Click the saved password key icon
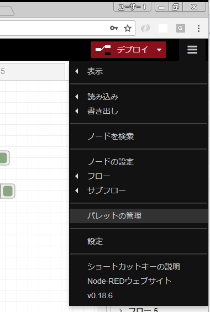Image resolution: width=210 pixels, height=312 pixels. [x=114, y=28]
